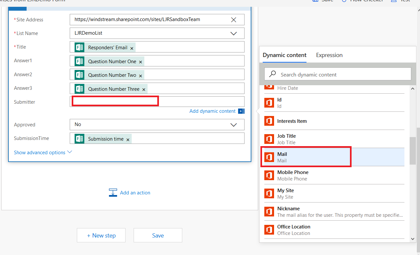The width and height of the screenshot is (420, 255).
Task: Remove the Question Number Three token
Action: [144, 89]
